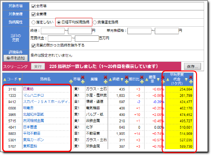This screenshot has height=155, width=211.
Task: Focus the 売買代金 maximum input field
Action: [x=87, y=38]
